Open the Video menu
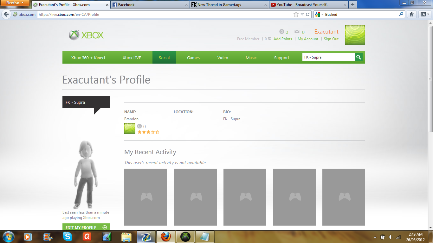This screenshot has height=243, width=433. pos(223,58)
